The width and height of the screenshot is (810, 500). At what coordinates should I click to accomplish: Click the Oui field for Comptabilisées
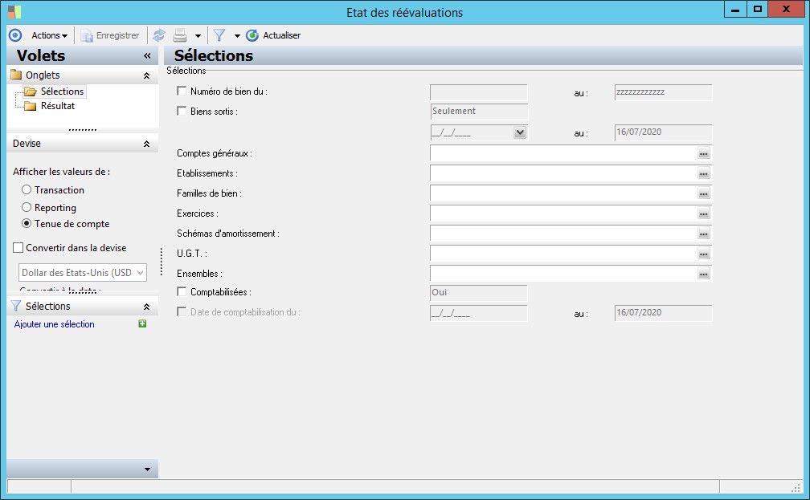(478, 293)
